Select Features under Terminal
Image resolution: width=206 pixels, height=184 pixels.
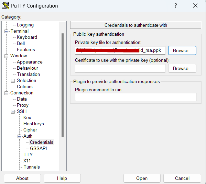pyautogui.click(x=26, y=49)
